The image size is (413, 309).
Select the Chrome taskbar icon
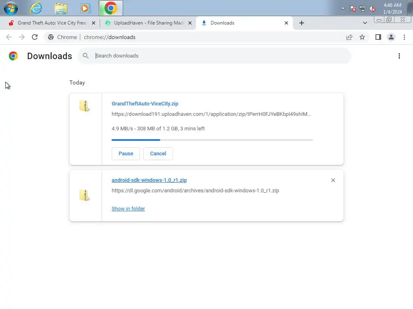click(x=111, y=8)
